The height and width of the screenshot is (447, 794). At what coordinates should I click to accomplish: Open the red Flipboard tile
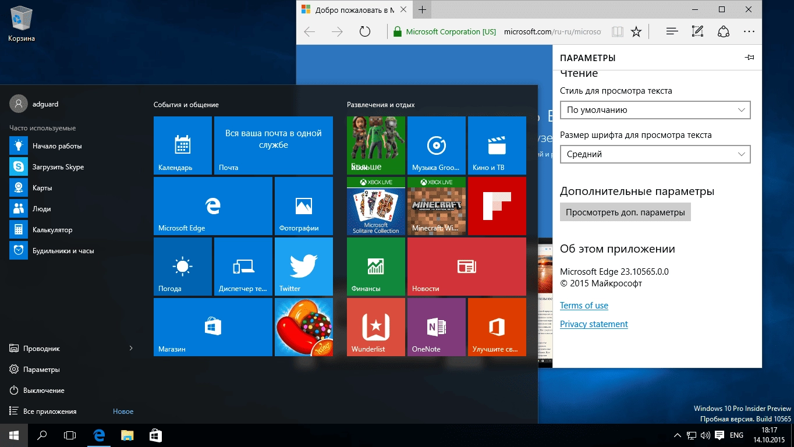click(497, 206)
